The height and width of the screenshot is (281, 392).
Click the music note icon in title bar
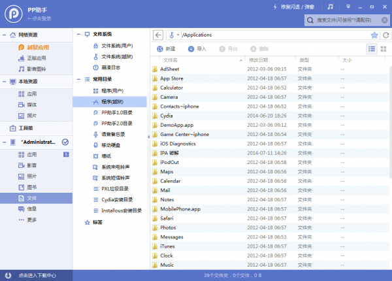(x=330, y=7)
